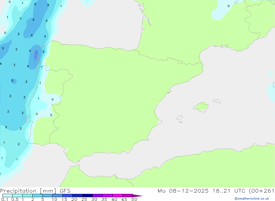This screenshot has height=201, width=275.
Task: Click the Menorca island outline
Action: click(x=217, y=101)
